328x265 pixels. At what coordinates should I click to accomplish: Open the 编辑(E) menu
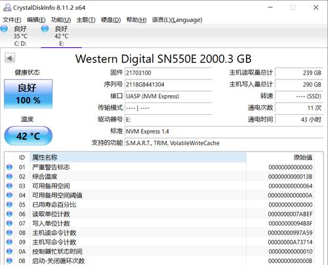(x=36, y=20)
